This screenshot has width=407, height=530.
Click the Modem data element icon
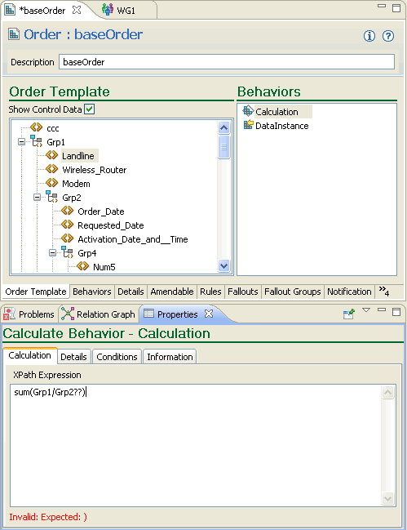51,183
